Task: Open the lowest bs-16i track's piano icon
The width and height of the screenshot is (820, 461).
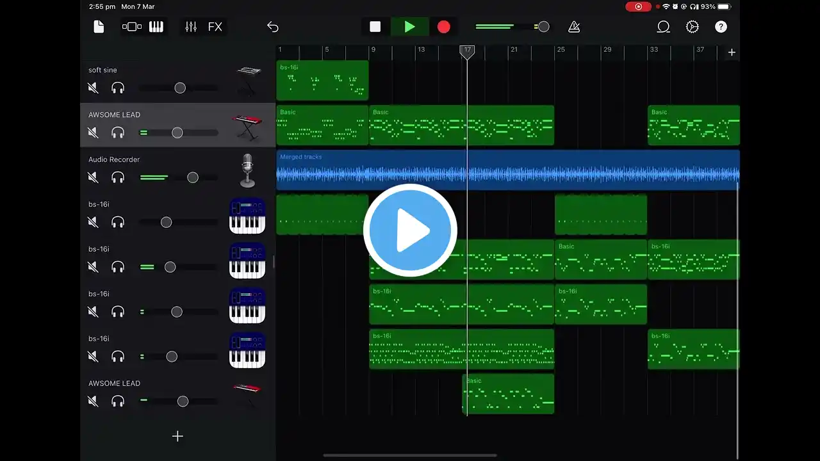Action: tap(247, 350)
